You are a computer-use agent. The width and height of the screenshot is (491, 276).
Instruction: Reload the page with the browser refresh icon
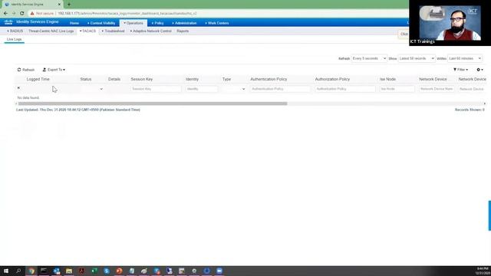22,14
